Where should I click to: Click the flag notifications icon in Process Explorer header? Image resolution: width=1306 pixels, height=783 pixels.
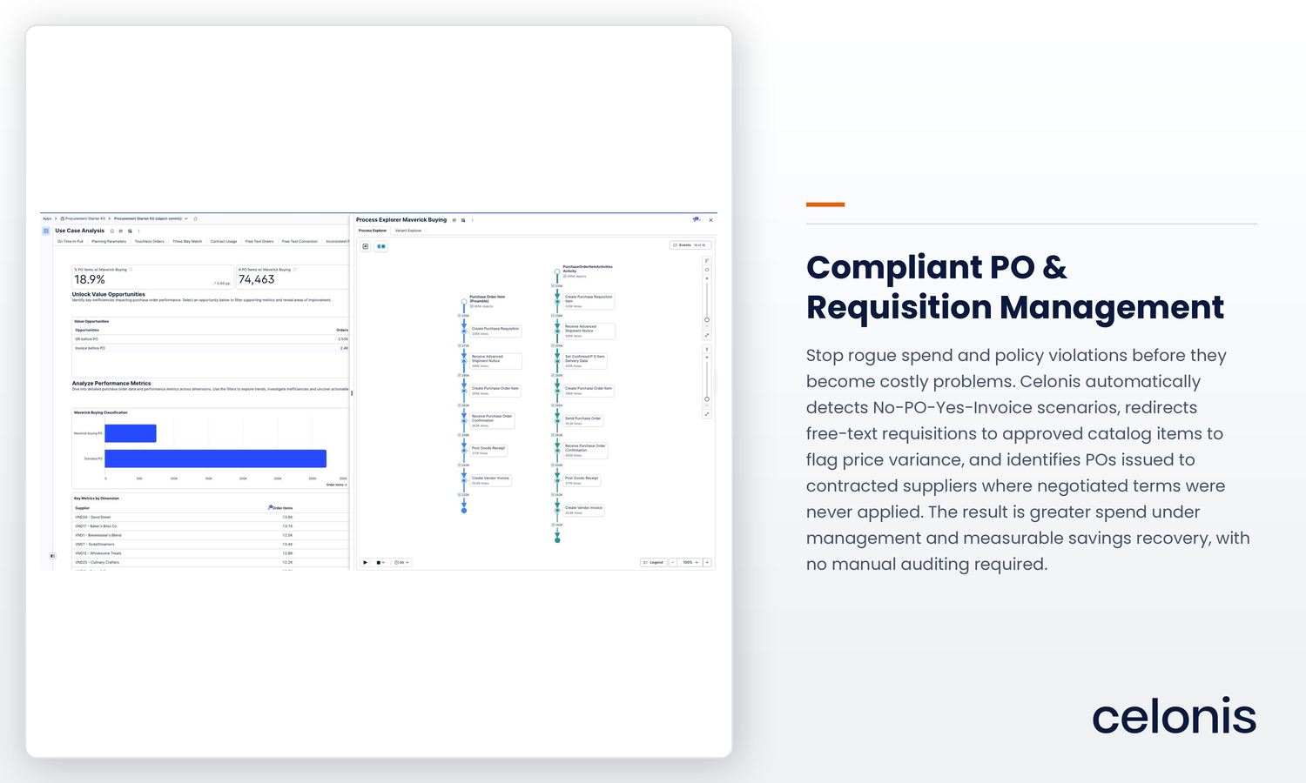tap(696, 219)
